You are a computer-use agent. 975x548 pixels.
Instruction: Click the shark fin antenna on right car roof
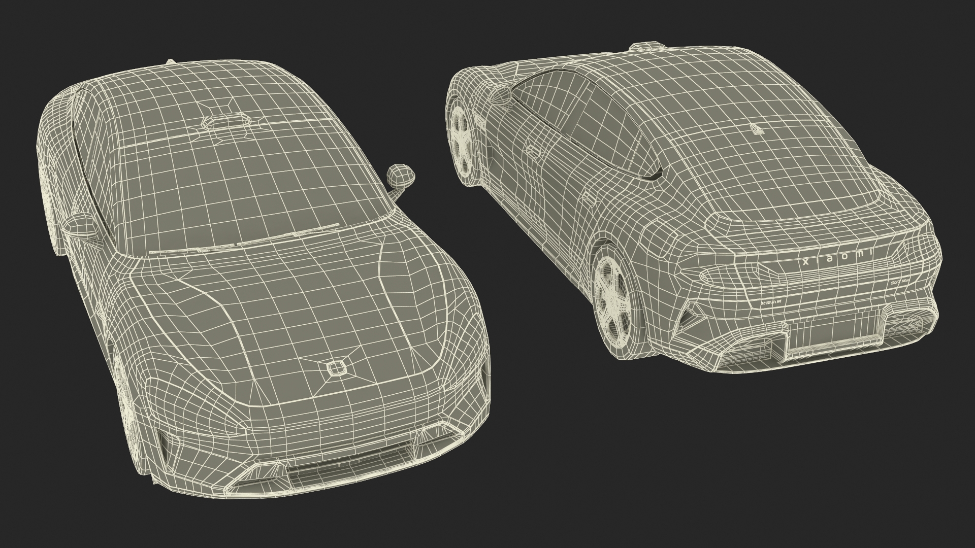758,129
